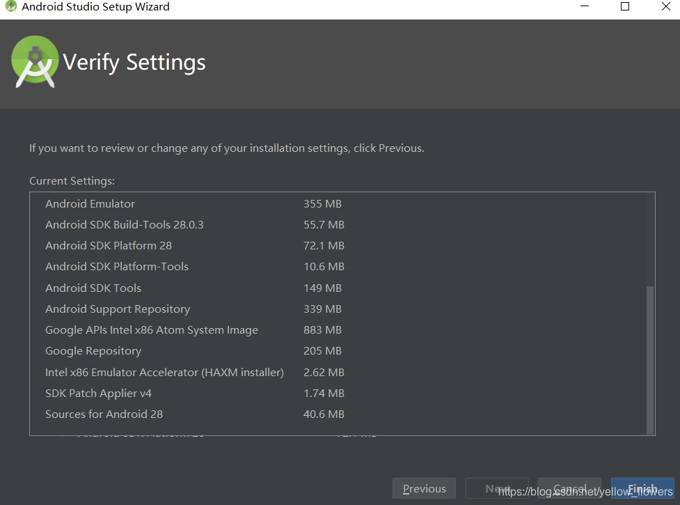This screenshot has width=680, height=505.
Task: Select the Sources for Android 28 entry
Action: [x=104, y=414]
